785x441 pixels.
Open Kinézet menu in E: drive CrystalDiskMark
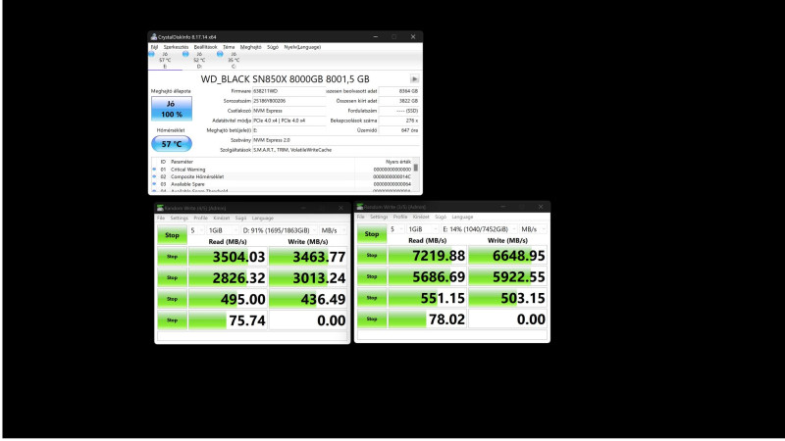pyautogui.click(x=421, y=217)
